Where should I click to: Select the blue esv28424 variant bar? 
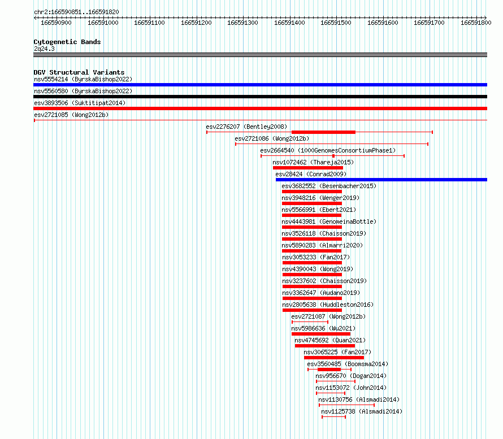[x=381, y=180]
